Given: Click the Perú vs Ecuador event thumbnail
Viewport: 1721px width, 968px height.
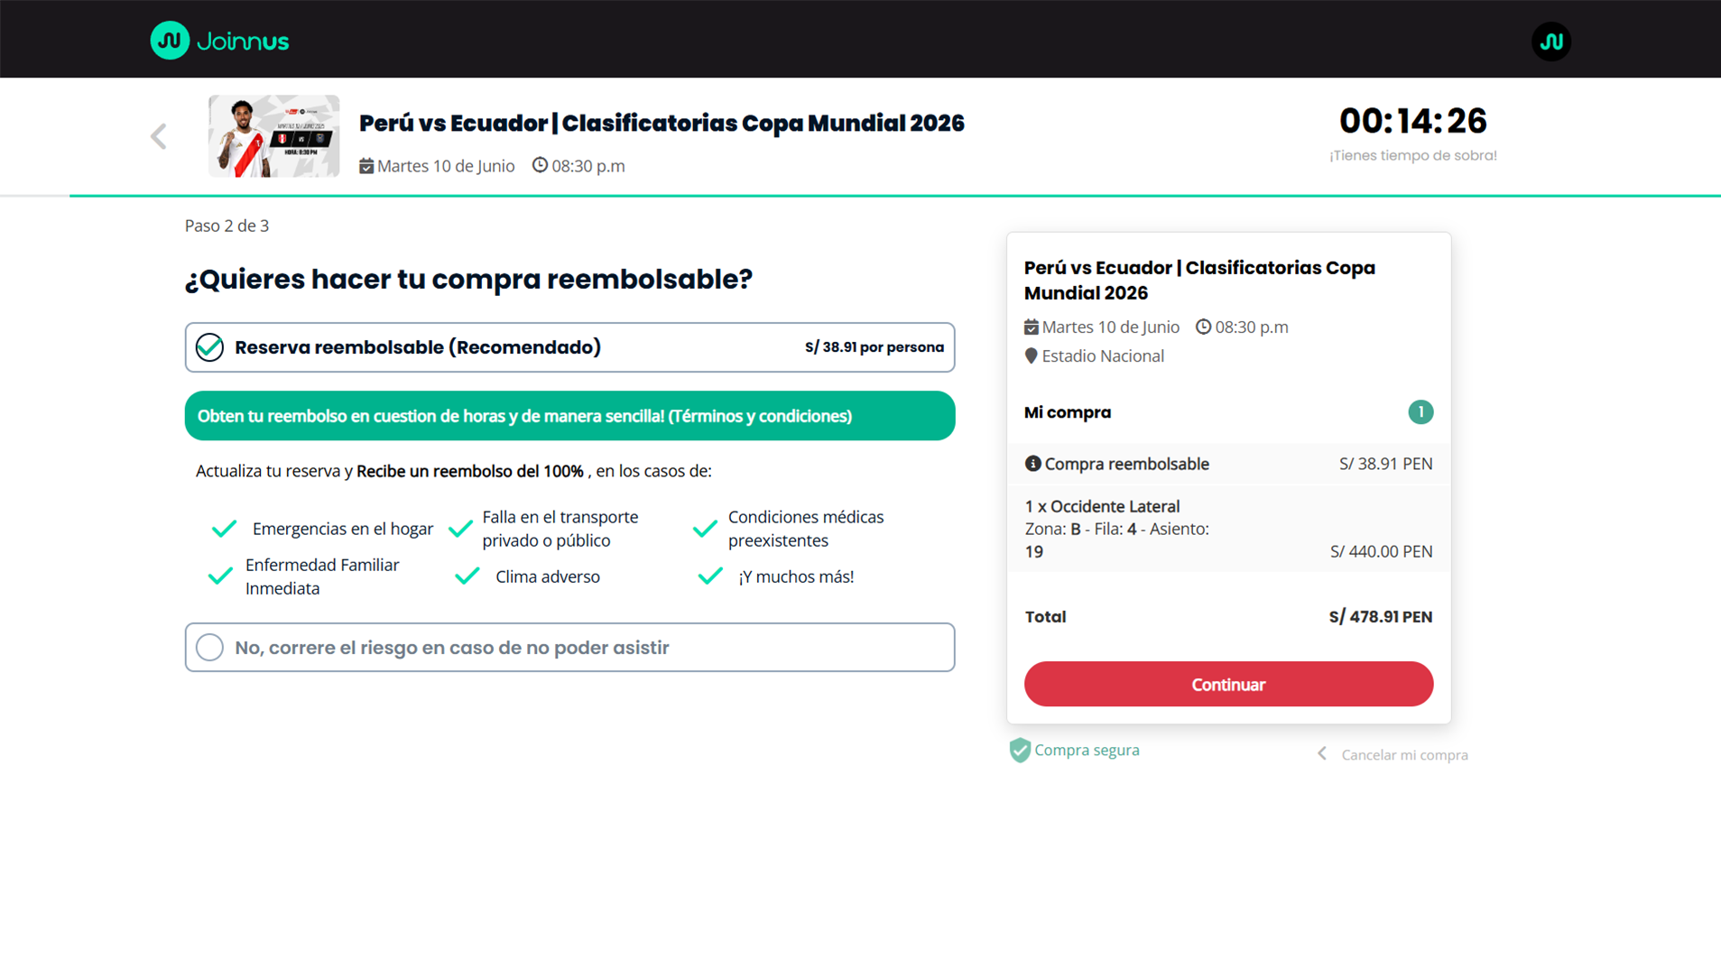Looking at the screenshot, I should 273,136.
